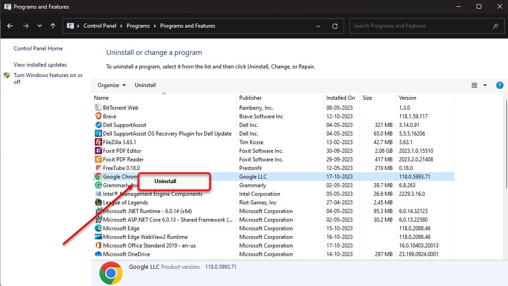The image size is (508, 286).
Task: Click the Grammarly program icon
Action: pyautogui.click(x=98, y=185)
